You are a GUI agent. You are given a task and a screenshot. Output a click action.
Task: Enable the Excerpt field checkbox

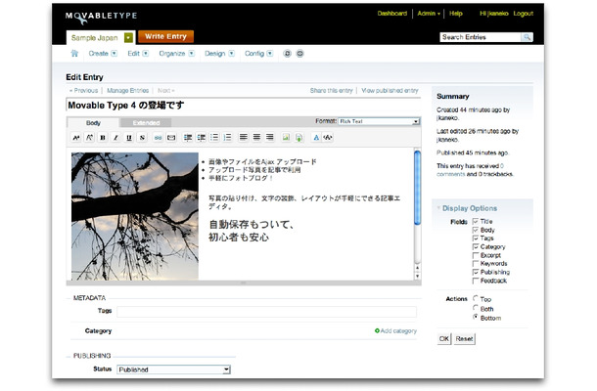point(476,255)
